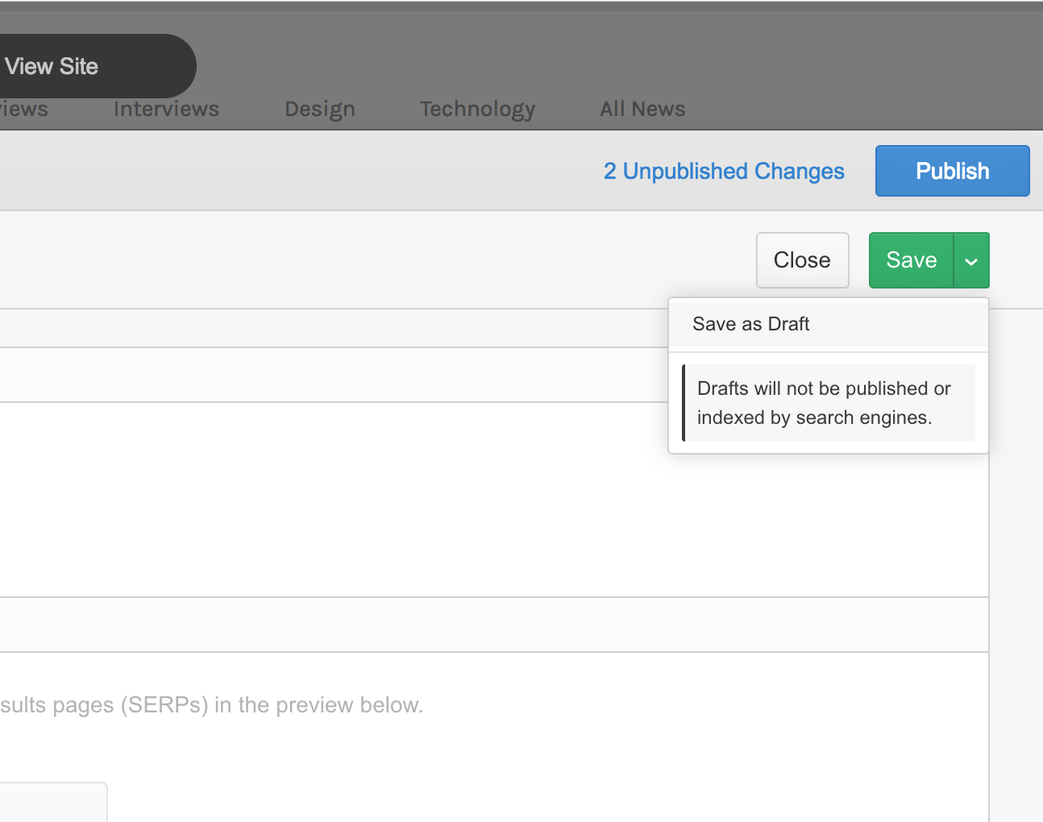Click the drafts search-engine warning note

(x=830, y=403)
